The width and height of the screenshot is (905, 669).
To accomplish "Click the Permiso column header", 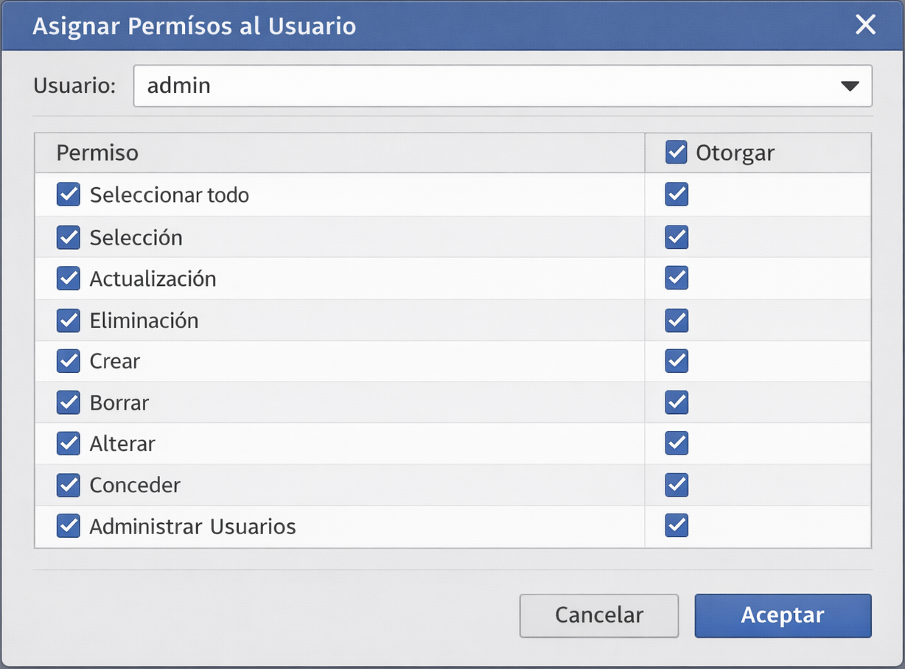I will click(97, 152).
